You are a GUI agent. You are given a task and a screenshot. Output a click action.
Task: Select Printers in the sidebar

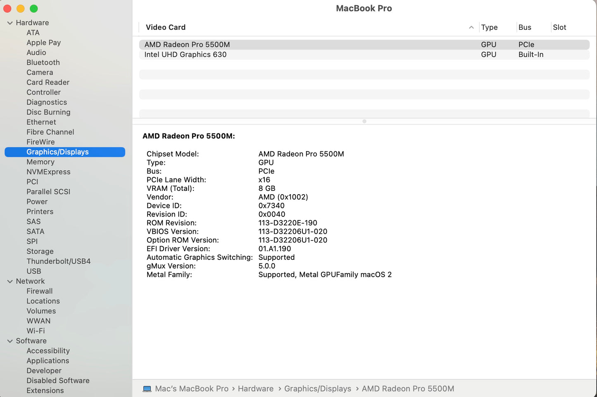pyautogui.click(x=40, y=211)
